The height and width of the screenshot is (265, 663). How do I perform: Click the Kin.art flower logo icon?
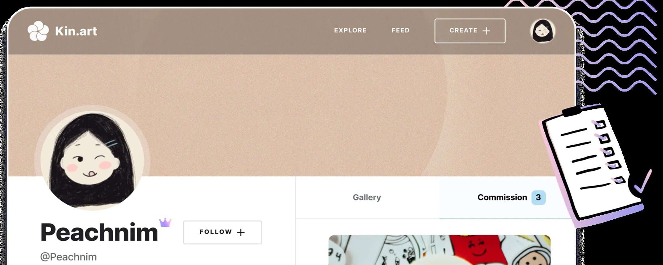click(38, 31)
